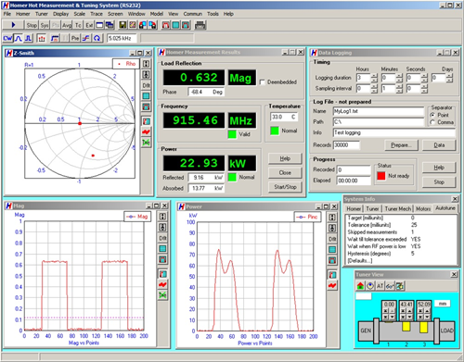Image resolution: width=464 pixels, height=362 pixels.
Task: Decrease the Logging duration Minutes spinner
Action: pos(399,81)
